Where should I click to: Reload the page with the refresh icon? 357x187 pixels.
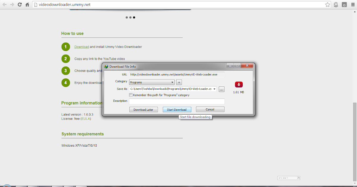pos(20,5)
